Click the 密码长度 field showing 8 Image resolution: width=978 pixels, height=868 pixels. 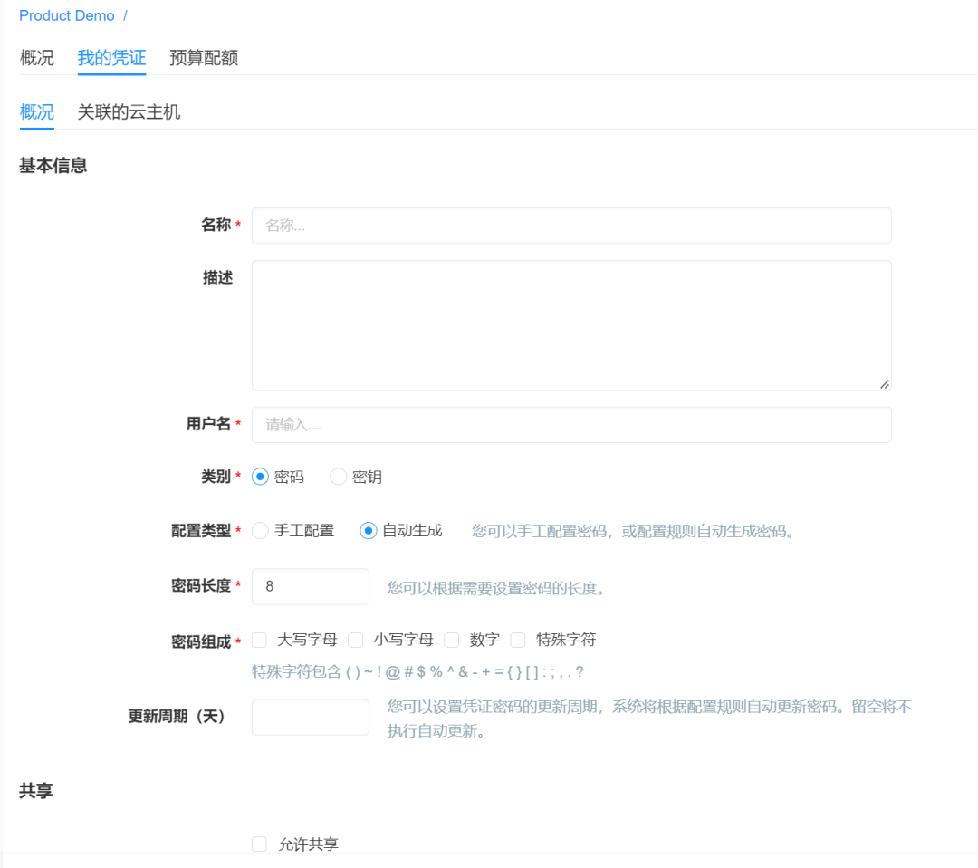pos(310,586)
